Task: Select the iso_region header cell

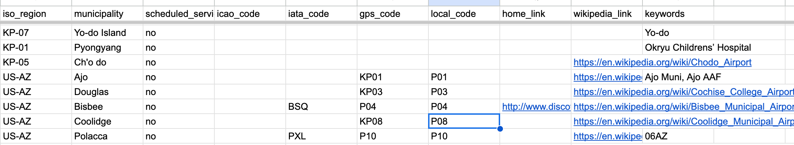Action: click(x=36, y=14)
